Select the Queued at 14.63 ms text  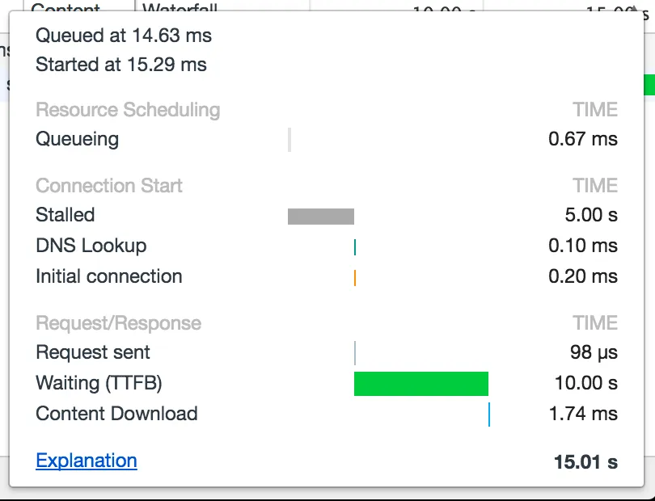pyautogui.click(x=124, y=35)
